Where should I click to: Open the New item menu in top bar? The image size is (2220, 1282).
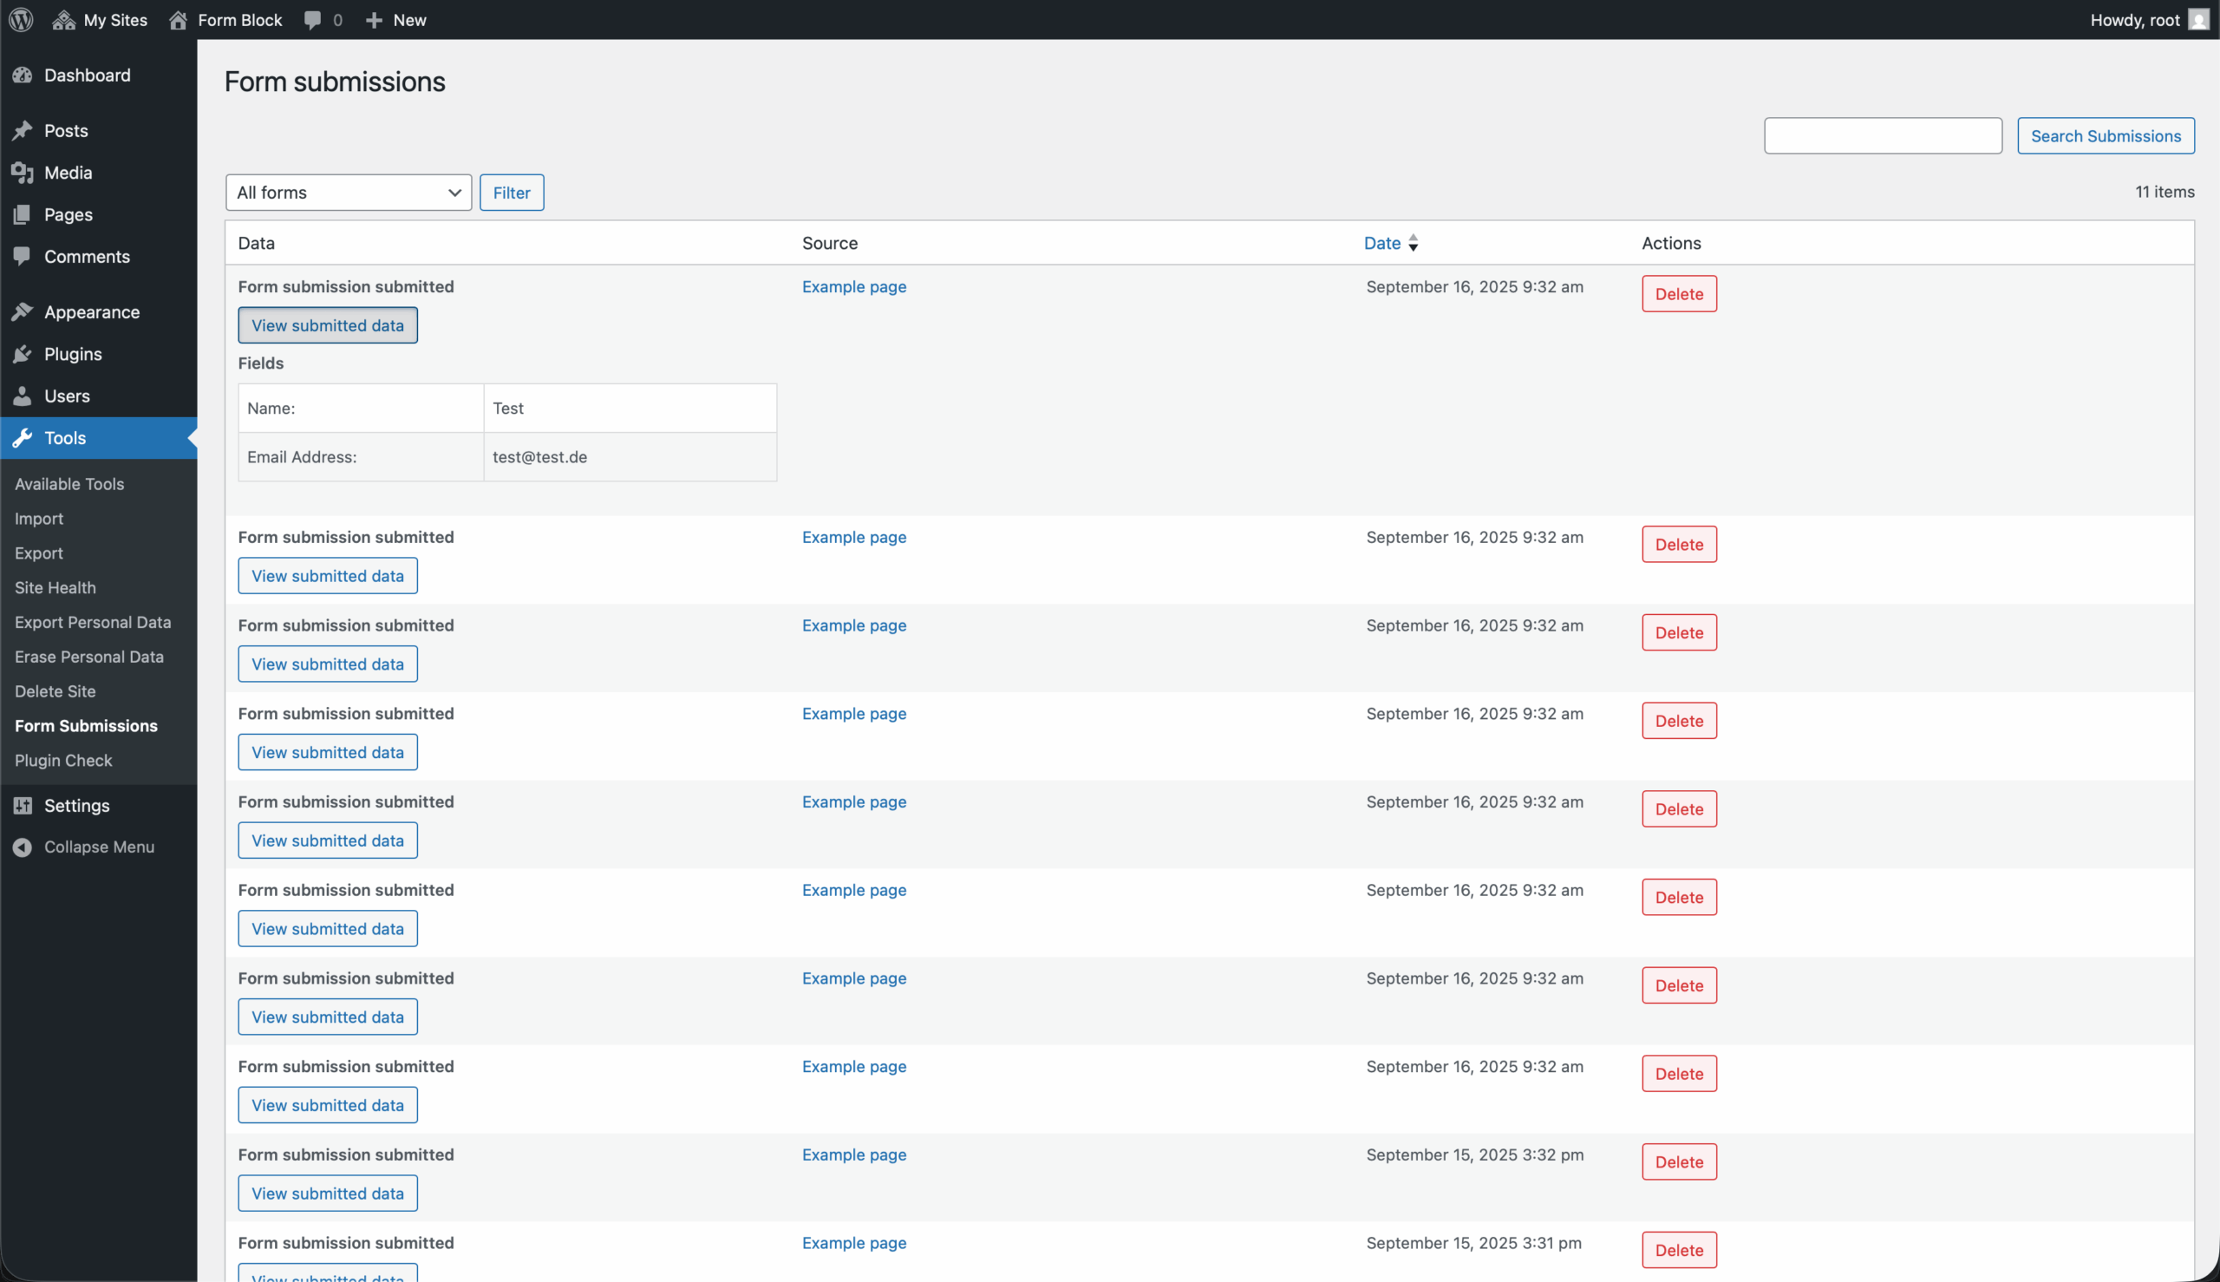[395, 19]
